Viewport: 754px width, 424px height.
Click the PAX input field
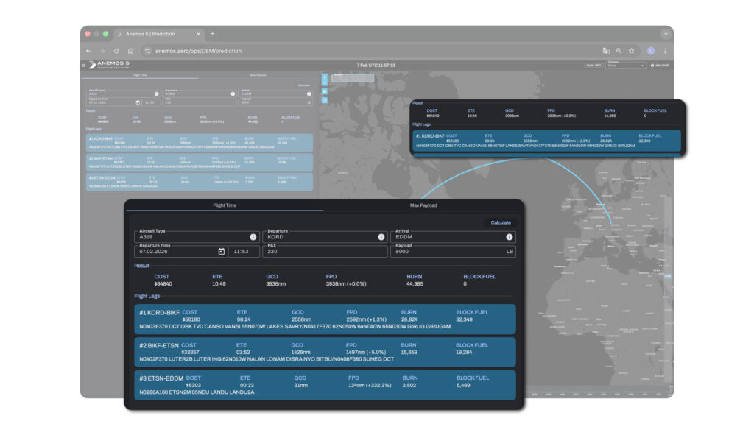[324, 252]
